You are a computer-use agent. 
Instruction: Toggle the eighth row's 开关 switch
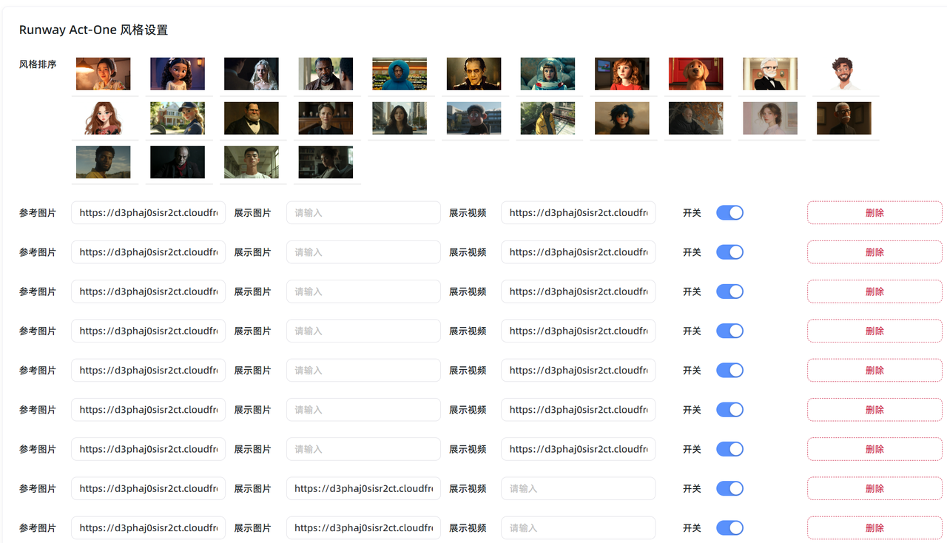(729, 488)
